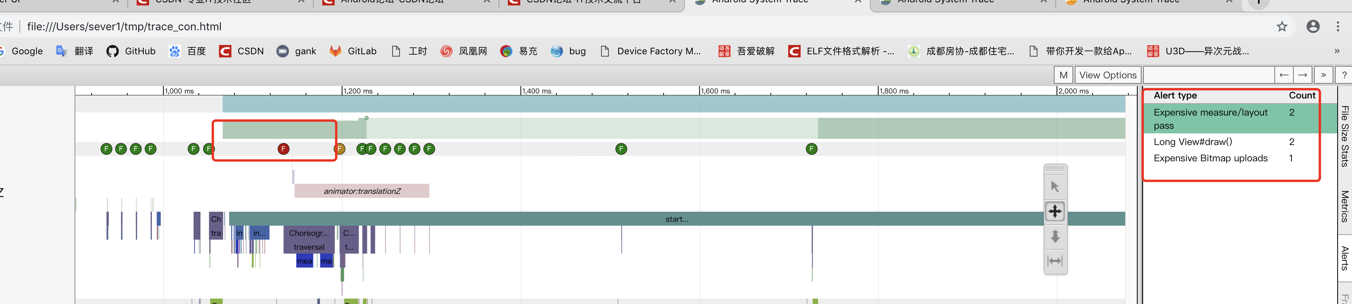
Task: Select the F marker between 1,600 and 1,800 ms
Action: (x=812, y=149)
